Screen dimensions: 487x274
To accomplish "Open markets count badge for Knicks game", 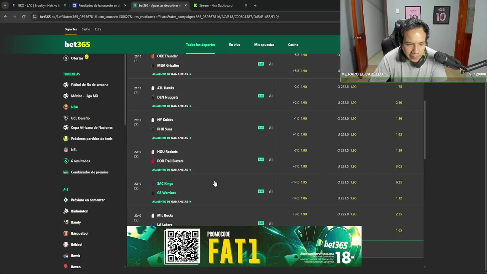I will coord(261,127).
